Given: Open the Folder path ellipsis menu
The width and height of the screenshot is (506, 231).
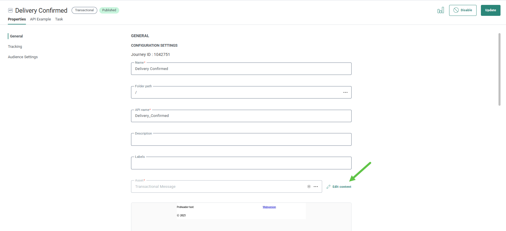Looking at the screenshot, I should coord(345,92).
